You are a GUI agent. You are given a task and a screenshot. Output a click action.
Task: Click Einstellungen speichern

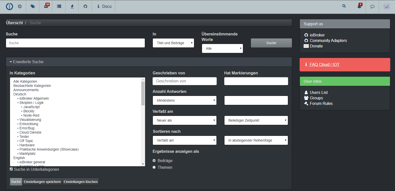coord(42,182)
